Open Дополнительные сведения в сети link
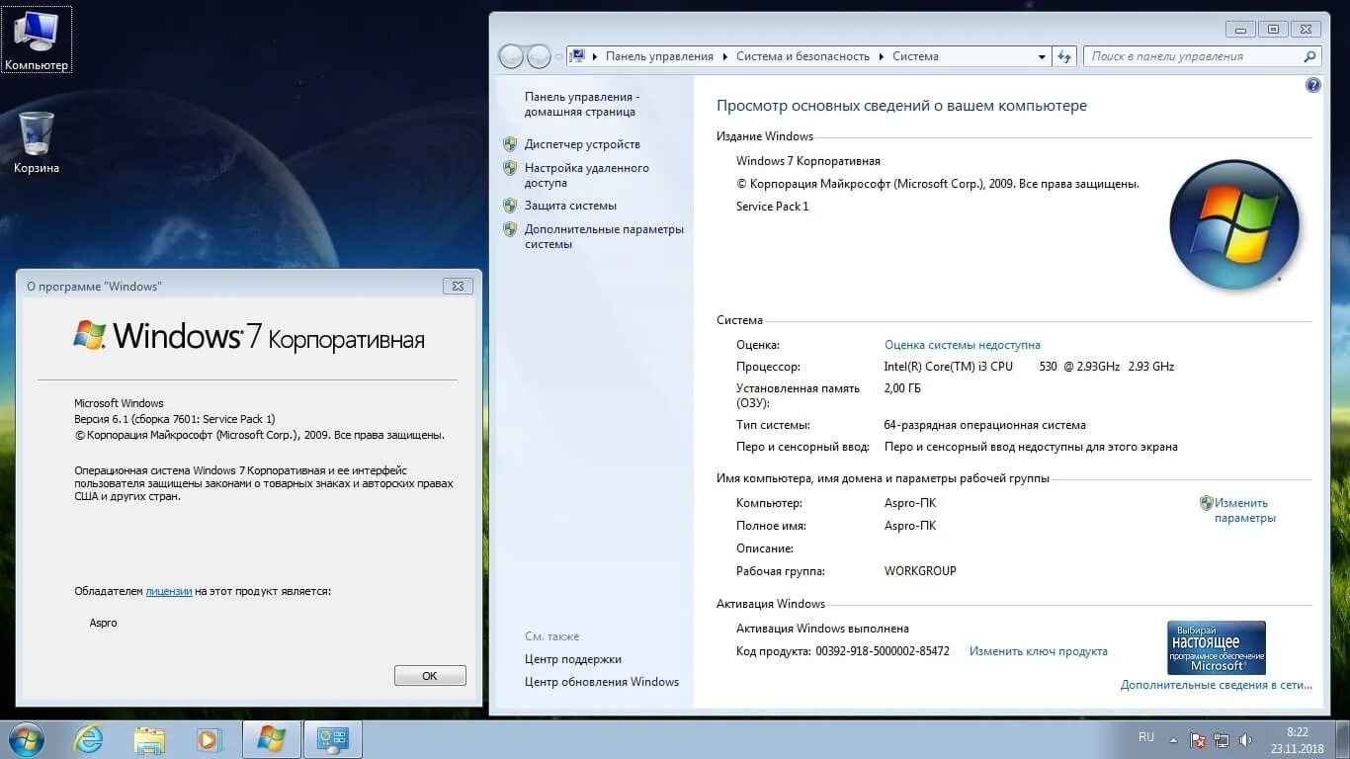The height and width of the screenshot is (759, 1350). (x=1217, y=685)
